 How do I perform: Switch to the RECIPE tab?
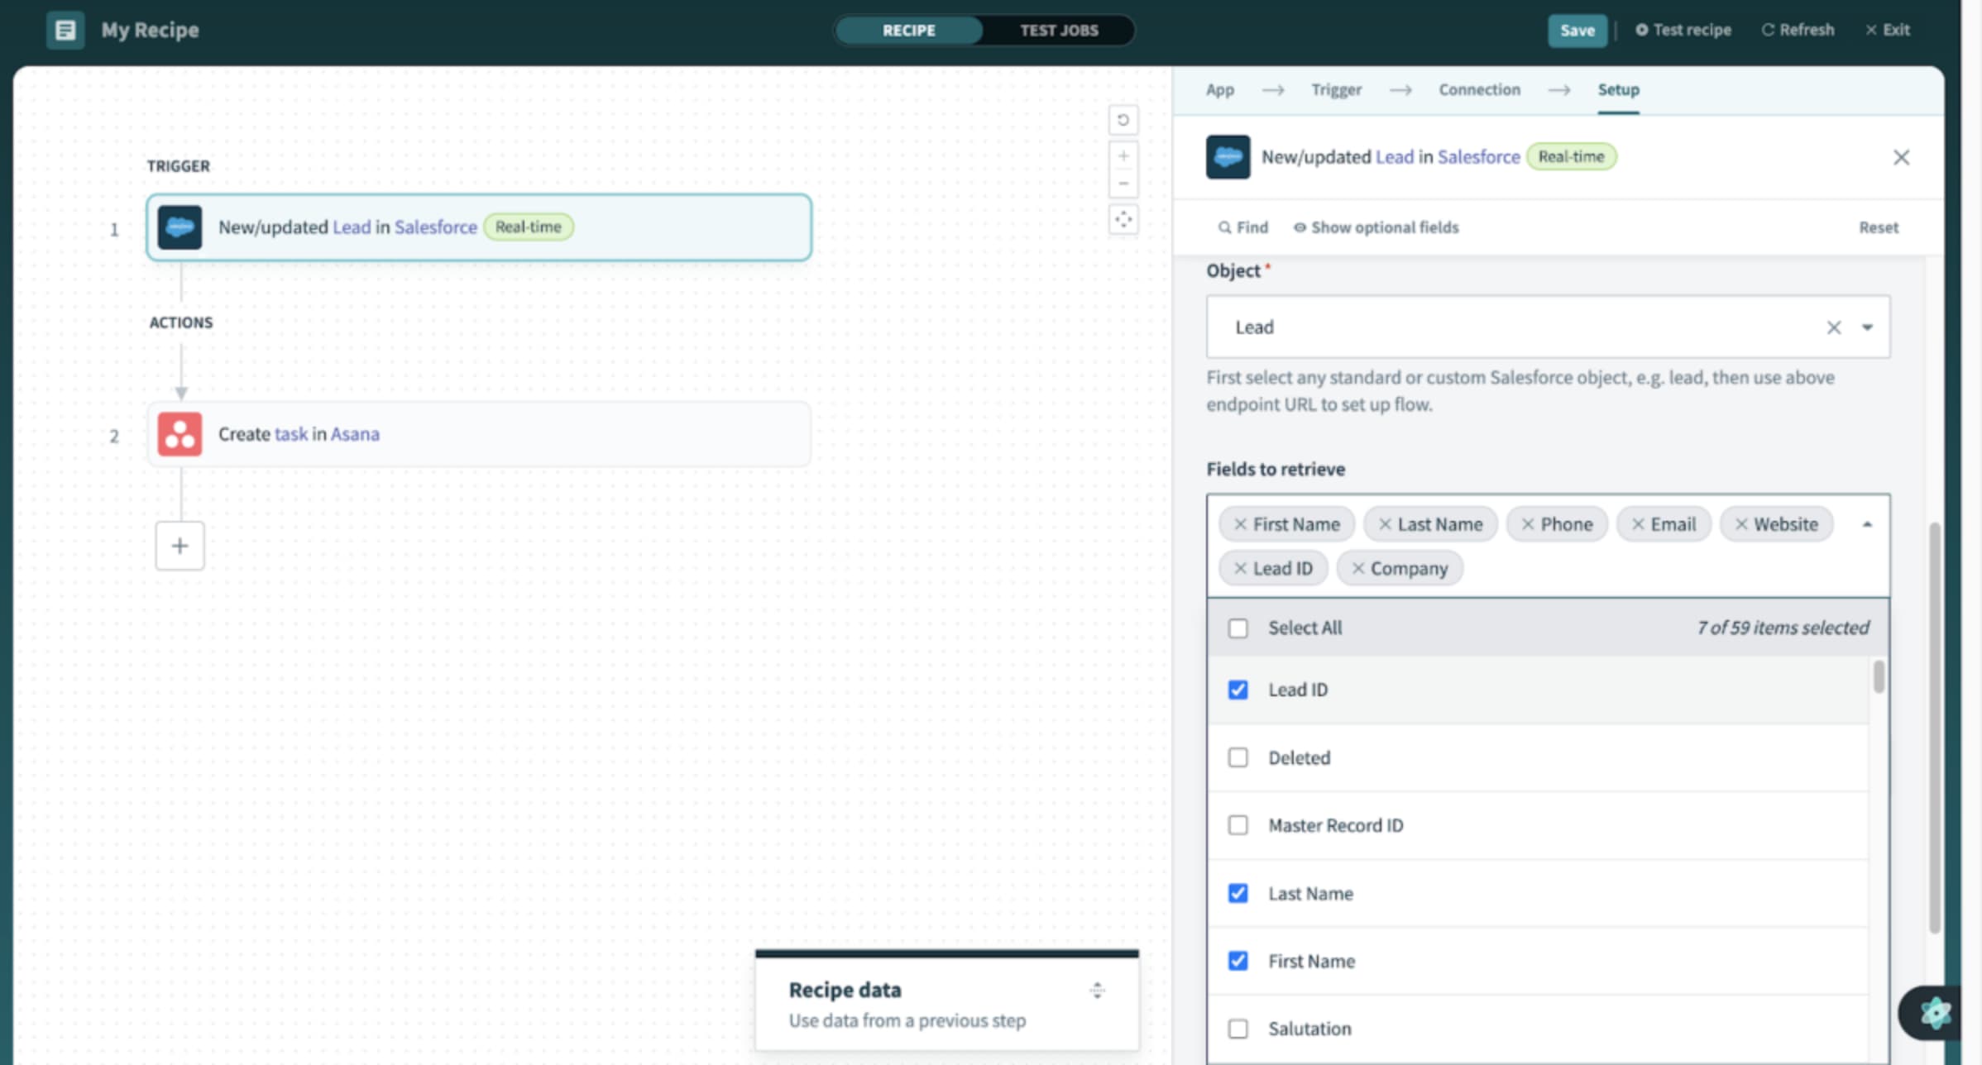(x=908, y=31)
